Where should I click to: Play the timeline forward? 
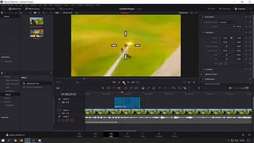coord(128,82)
